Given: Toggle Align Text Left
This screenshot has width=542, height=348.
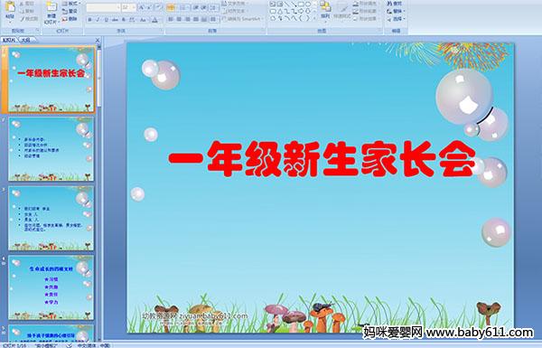Looking at the screenshot, I should [x=171, y=19].
